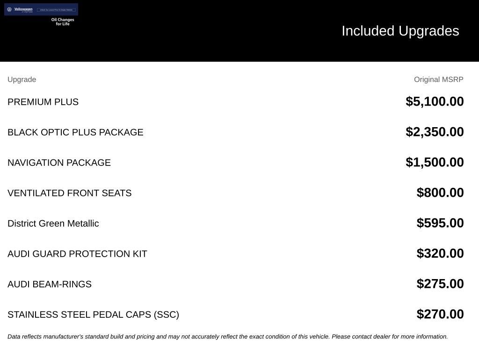
Task: Select the AUDI BEAM-RINGS entry
Action: 50,284
